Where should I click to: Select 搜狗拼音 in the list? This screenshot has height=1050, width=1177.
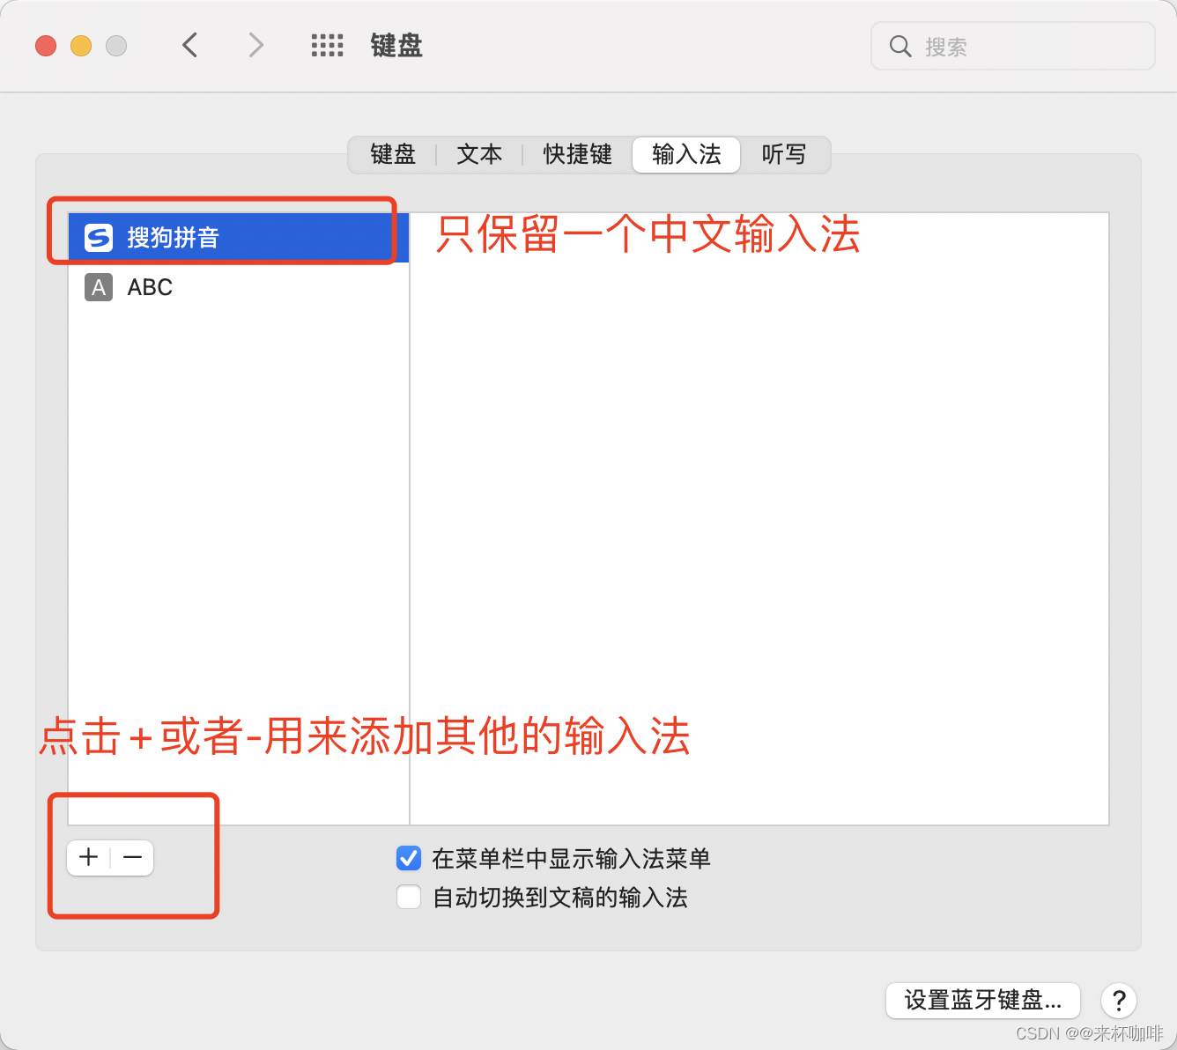point(239,238)
